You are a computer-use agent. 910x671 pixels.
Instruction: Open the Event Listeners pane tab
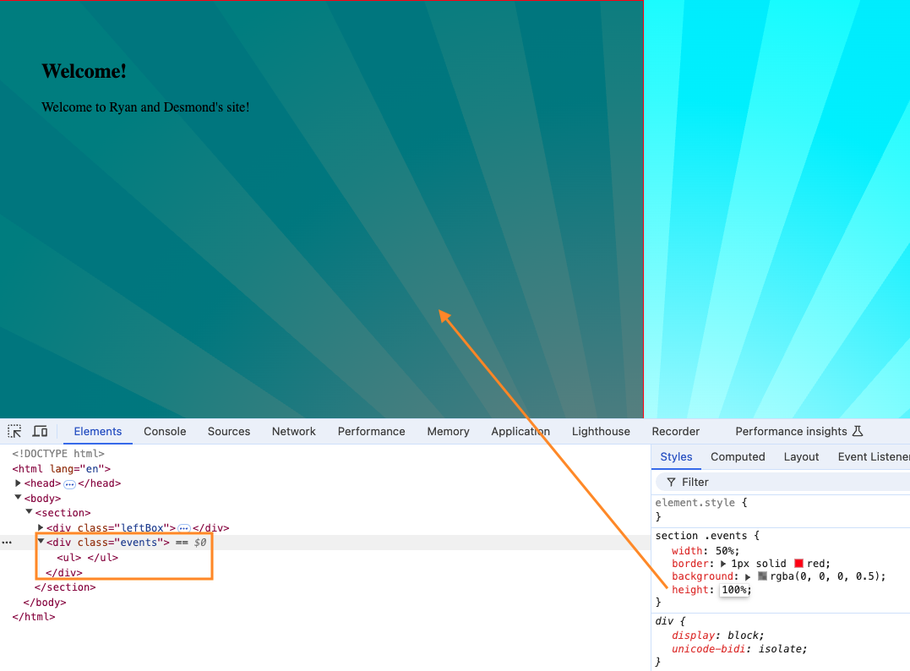874,457
